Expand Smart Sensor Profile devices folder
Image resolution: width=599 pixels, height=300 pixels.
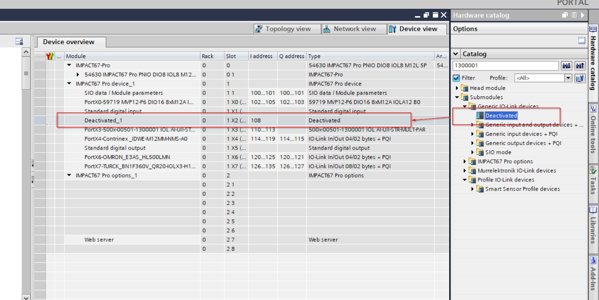pos(472,189)
